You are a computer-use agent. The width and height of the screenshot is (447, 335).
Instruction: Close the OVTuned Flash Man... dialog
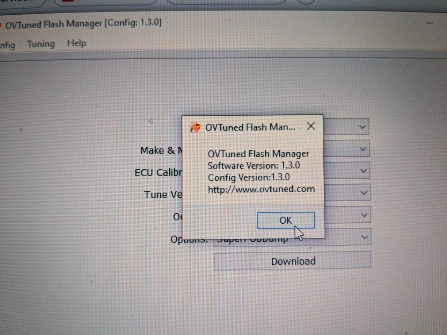(311, 126)
